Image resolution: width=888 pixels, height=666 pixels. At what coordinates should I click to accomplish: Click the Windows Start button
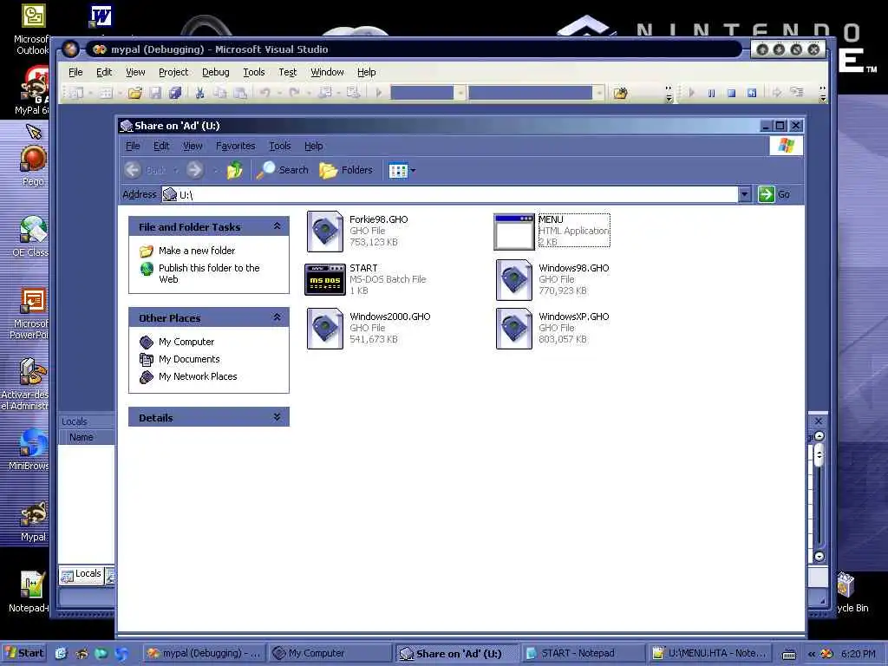pos(23,653)
